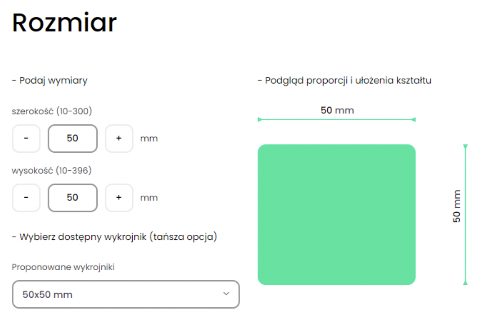Click the chevron arrow of 50x50 mm dropdown

click(x=226, y=294)
